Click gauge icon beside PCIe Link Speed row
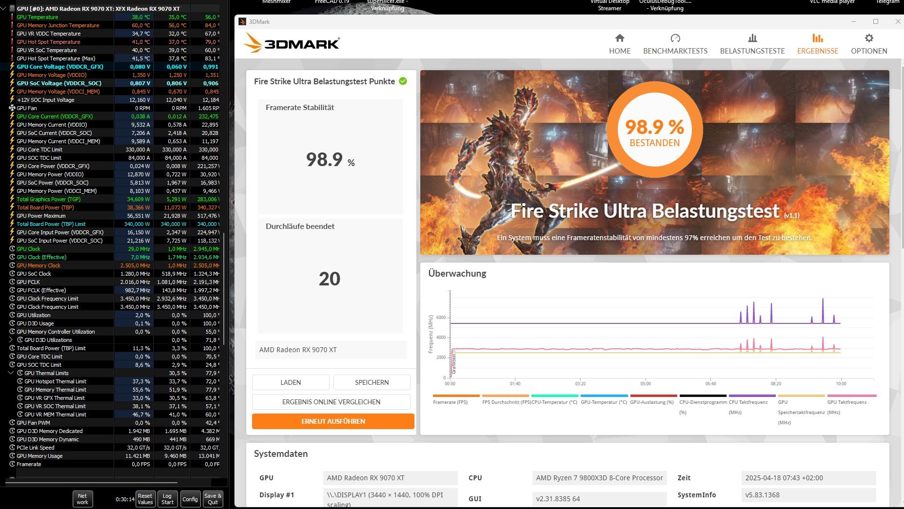The image size is (904, 509). pyautogui.click(x=12, y=448)
